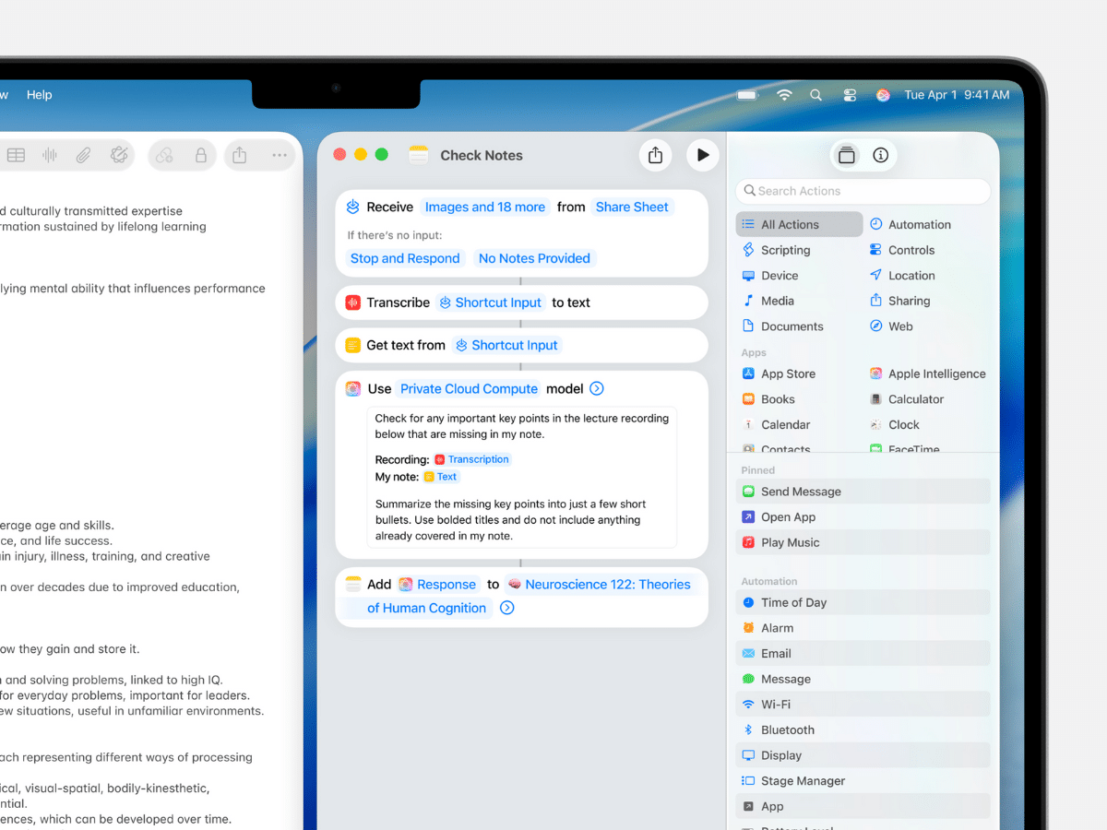Expand the Add to note action chevron
The image size is (1107, 830).
[x=506, y=608]
